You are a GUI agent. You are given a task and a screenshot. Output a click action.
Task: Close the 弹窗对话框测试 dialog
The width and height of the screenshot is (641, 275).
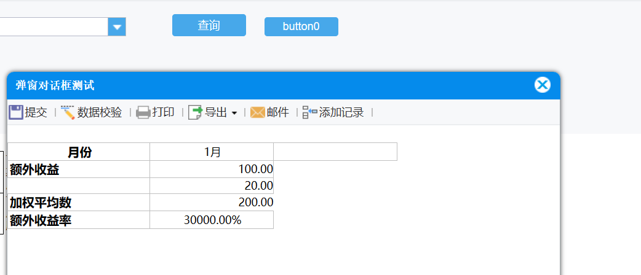[542, 85]
